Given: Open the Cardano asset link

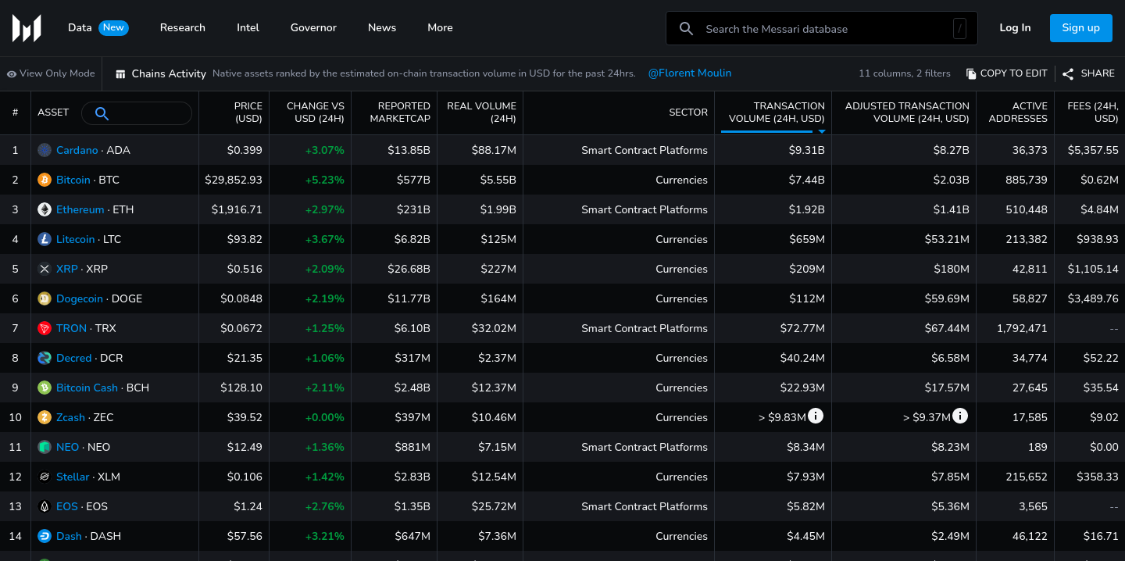Looking at the screenshot, I should pyautogui.click(x=77, y=150).
